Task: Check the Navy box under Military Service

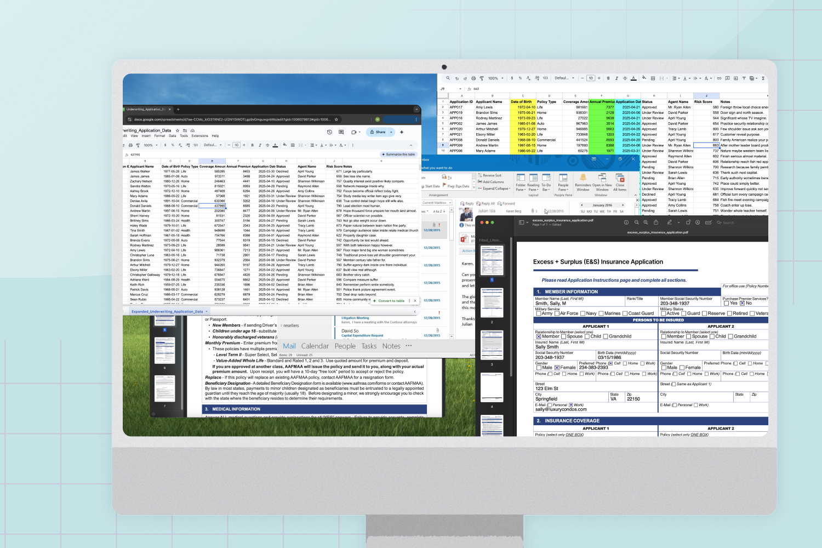Action: pyautogui.click(x=584, y=313)
